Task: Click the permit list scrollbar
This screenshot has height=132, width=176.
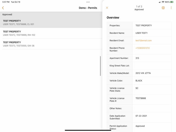Action: (100, 66)
